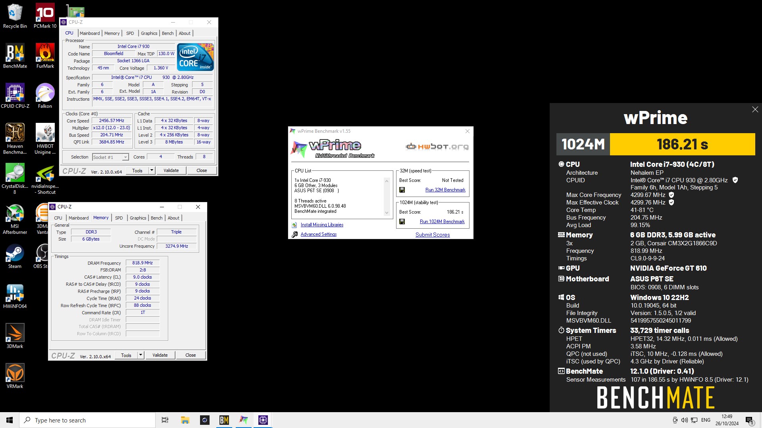The width and height of the screenshot is (762, 428).
Task: Launch HWBOT Unigine shortcut
Action: click(45, 139)
